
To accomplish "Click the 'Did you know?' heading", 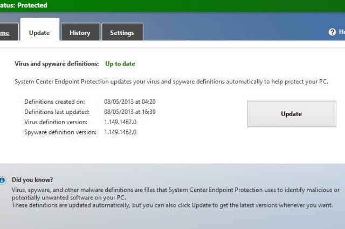I will point(32,180).
